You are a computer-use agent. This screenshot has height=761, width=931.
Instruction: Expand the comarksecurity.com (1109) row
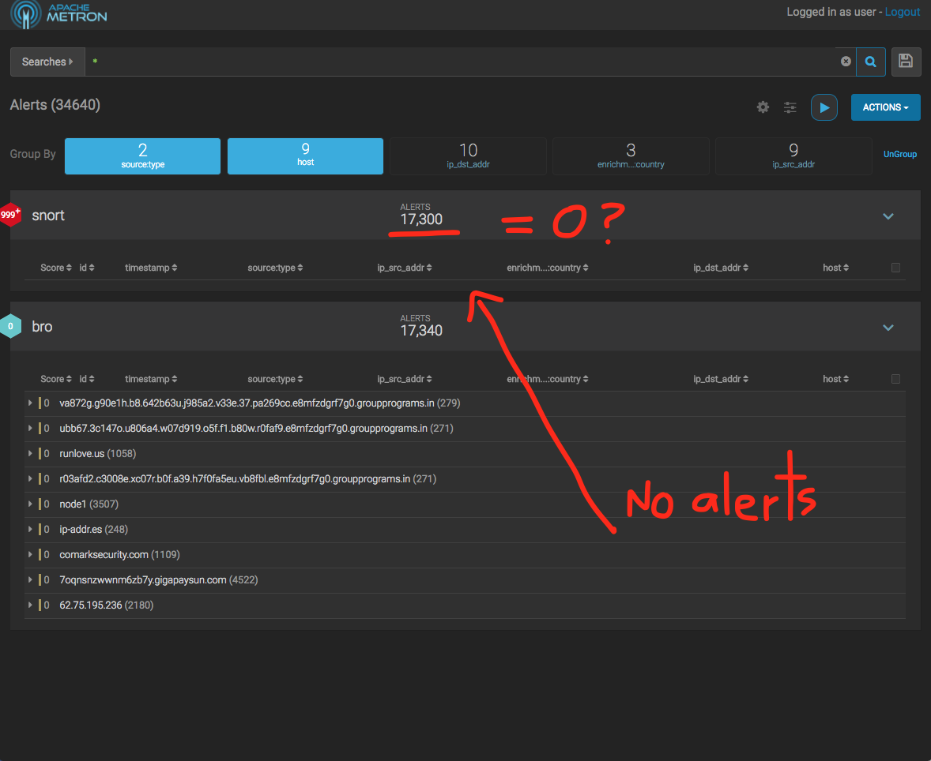pyautogui.click(x=30, y=555)
